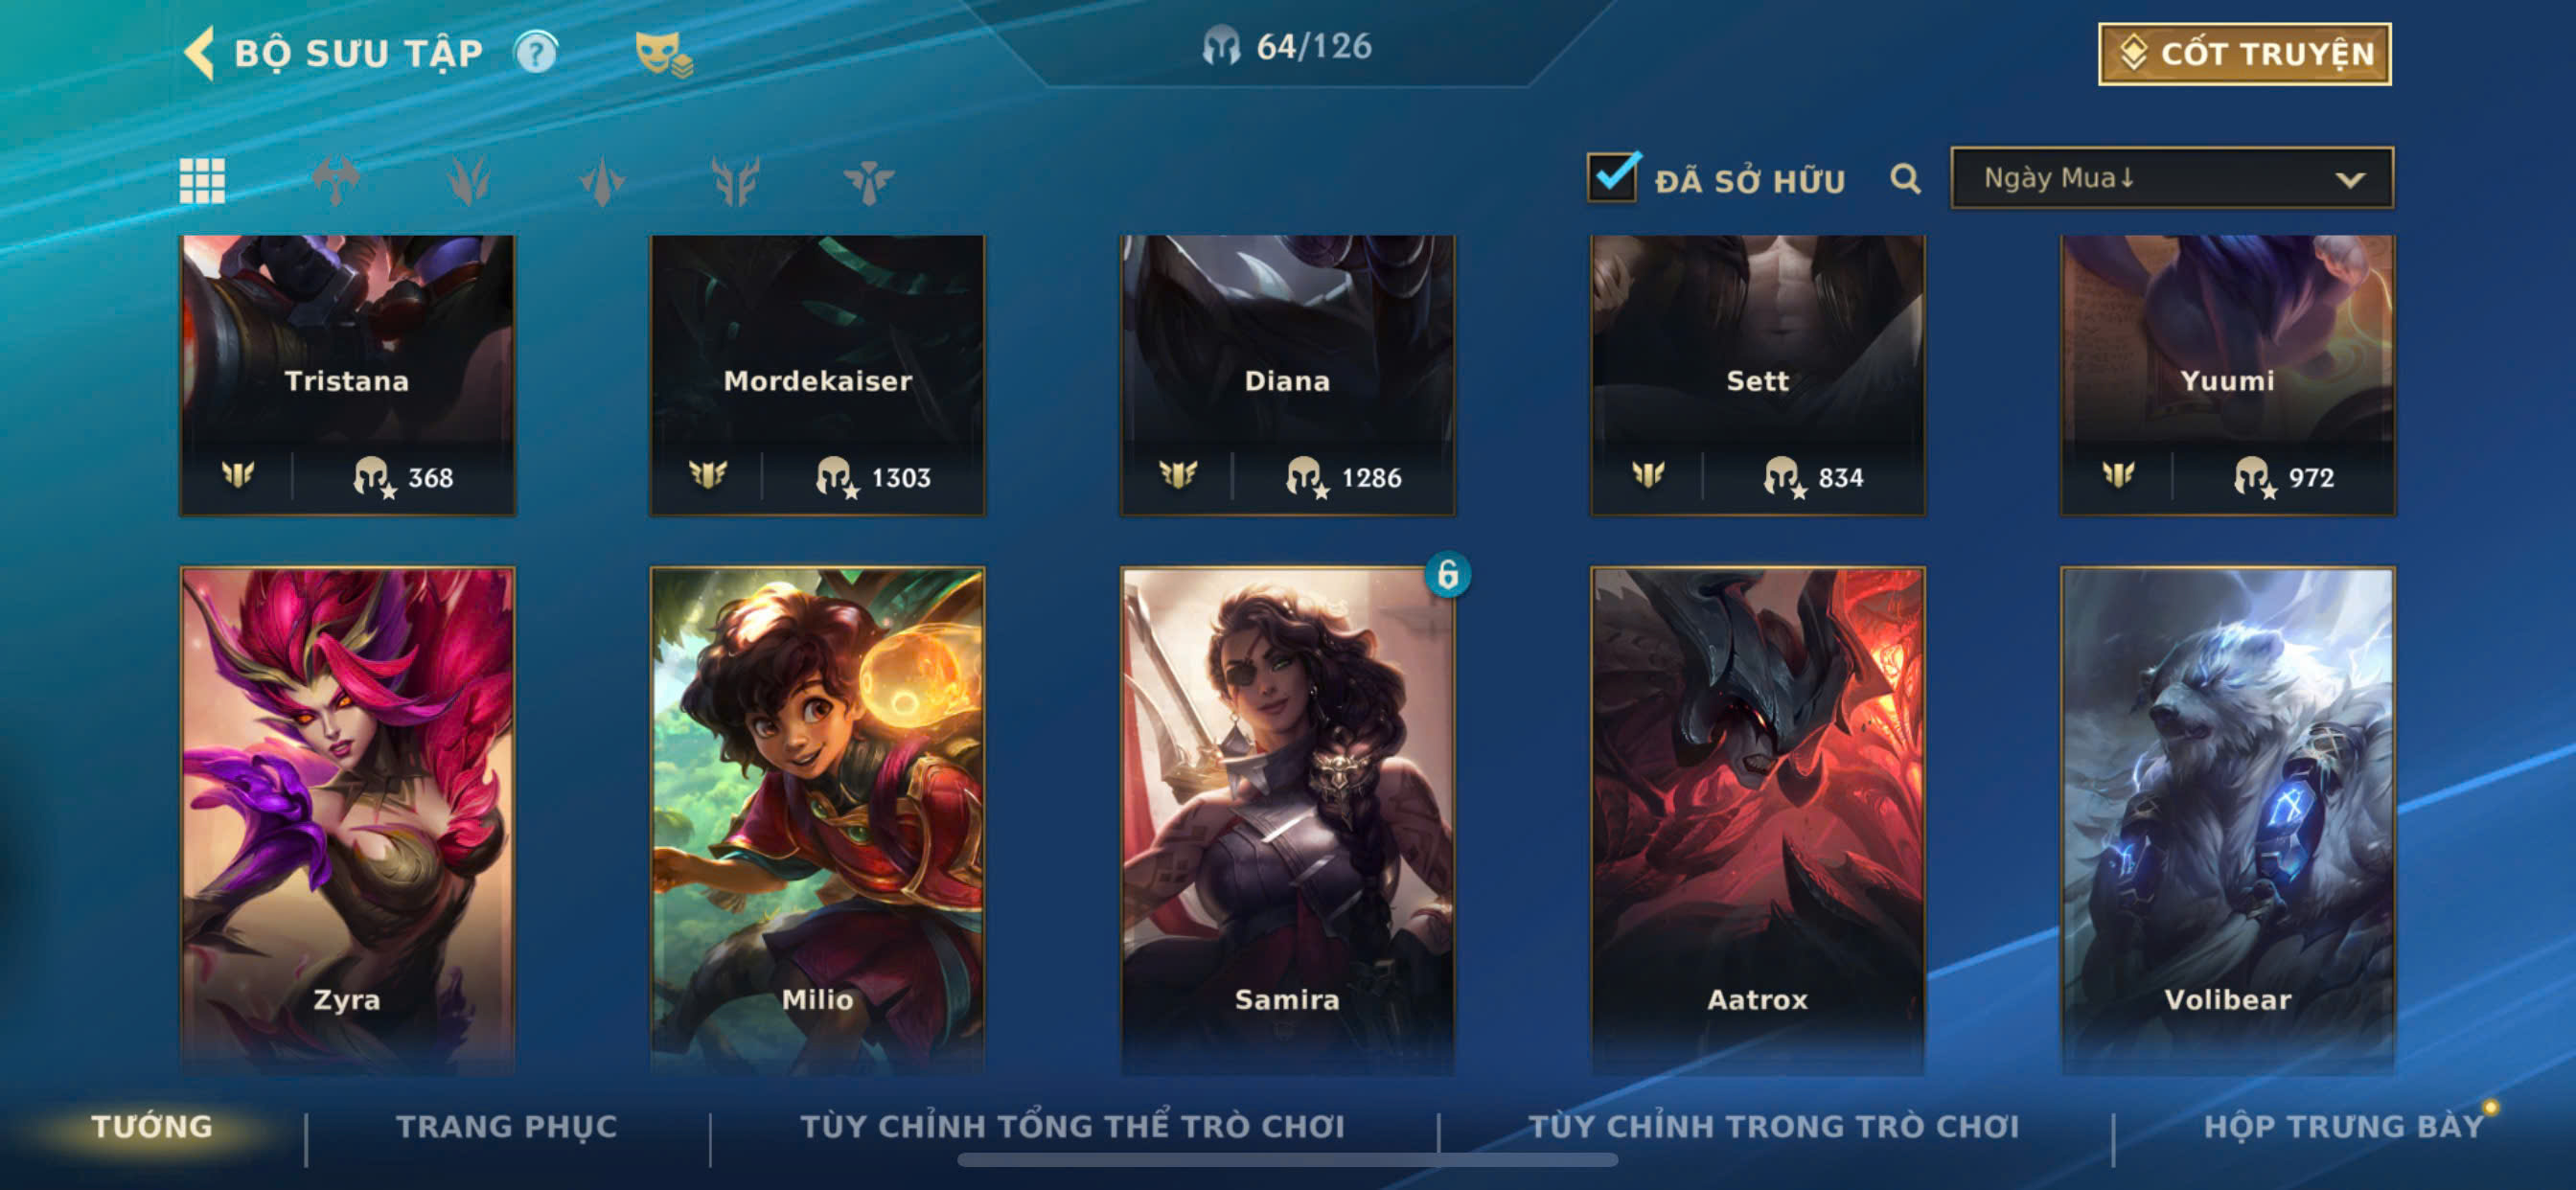Go back using the Bộ Sưu Tập arrow
2576x1190 pixels.
pos(200,53)
